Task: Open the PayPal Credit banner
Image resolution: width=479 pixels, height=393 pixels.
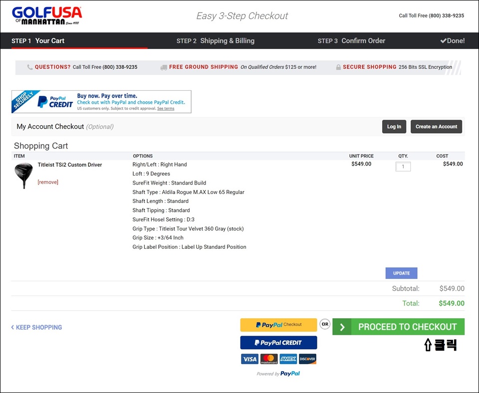Action: coord(101,102)
